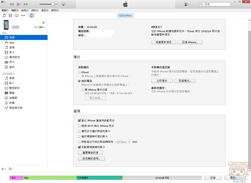This screenshot has height=183, width=251.
Task: Open the AirPlay output icon
Action: 63,4
